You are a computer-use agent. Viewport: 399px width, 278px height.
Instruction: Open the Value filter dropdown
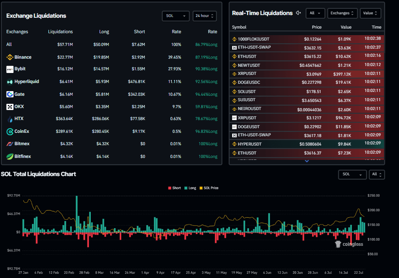click(370, 13)
